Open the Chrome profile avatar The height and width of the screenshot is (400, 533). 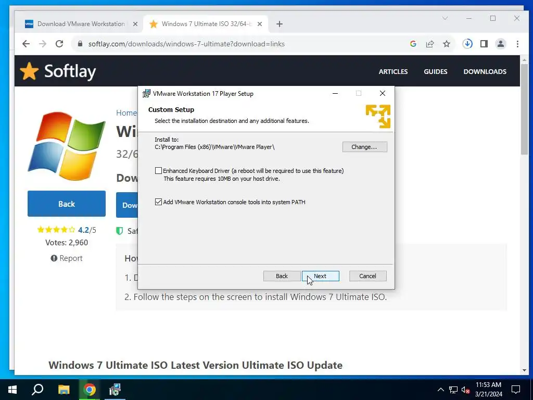click(501, 44)
